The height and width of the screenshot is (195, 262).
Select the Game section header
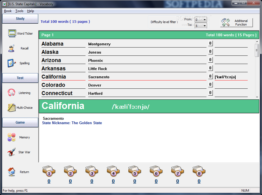(20, 122)
